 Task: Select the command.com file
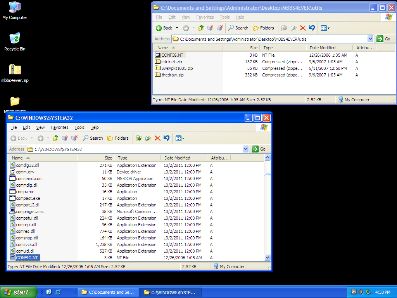pyautogui.click(x=29, y=178)
